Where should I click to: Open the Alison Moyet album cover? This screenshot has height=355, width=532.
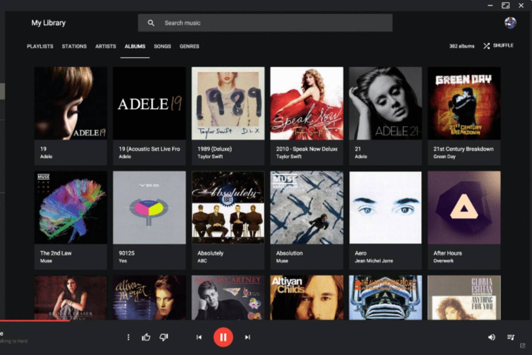[x=149, y=297]
